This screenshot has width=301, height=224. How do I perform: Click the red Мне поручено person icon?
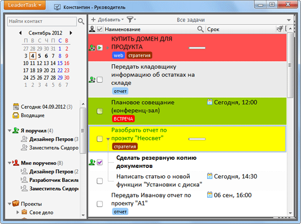coord(16,163)
